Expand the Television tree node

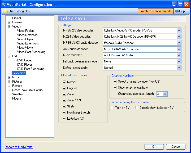tap(9, 73)
